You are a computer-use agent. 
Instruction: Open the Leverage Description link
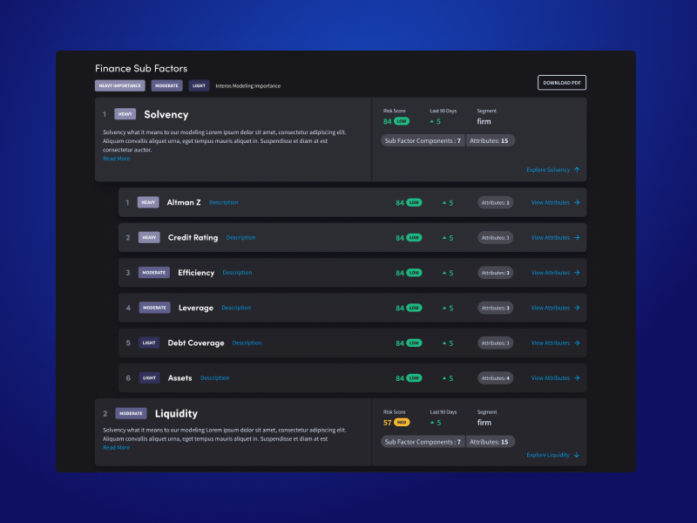[x=236, y=308]
